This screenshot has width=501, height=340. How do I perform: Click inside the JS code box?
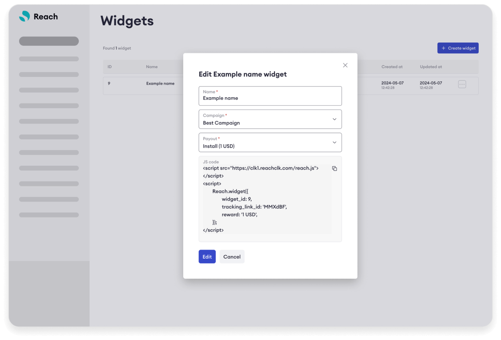click(270, 199)
